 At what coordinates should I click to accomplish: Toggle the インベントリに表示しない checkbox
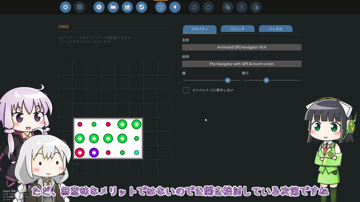click(186, 90)
